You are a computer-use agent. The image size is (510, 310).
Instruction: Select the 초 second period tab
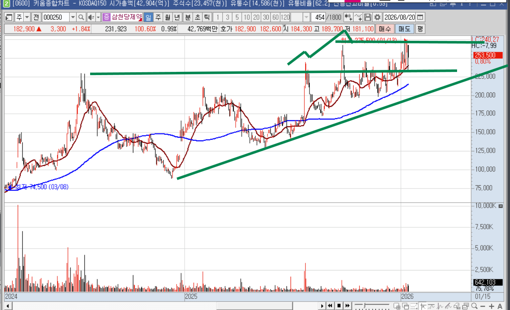coord(197,17)
